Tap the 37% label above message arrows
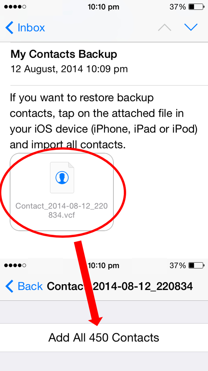208x371 pixels. coord(178,7)
